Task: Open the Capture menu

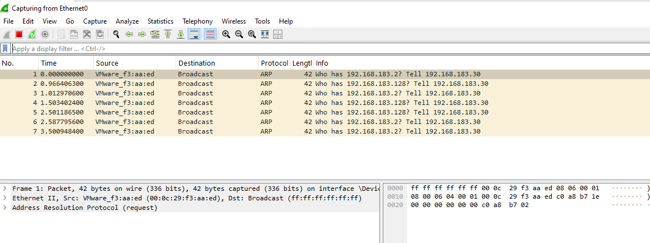Action: [95, 21]
